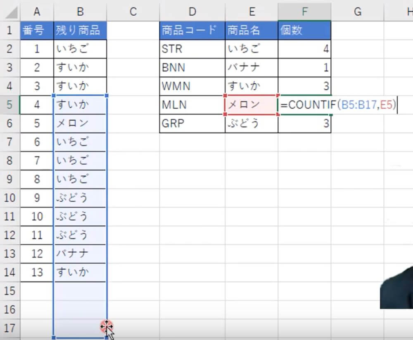Select 番号 value 12 in cell A13
Screen dimensions: 413x340
37,254
